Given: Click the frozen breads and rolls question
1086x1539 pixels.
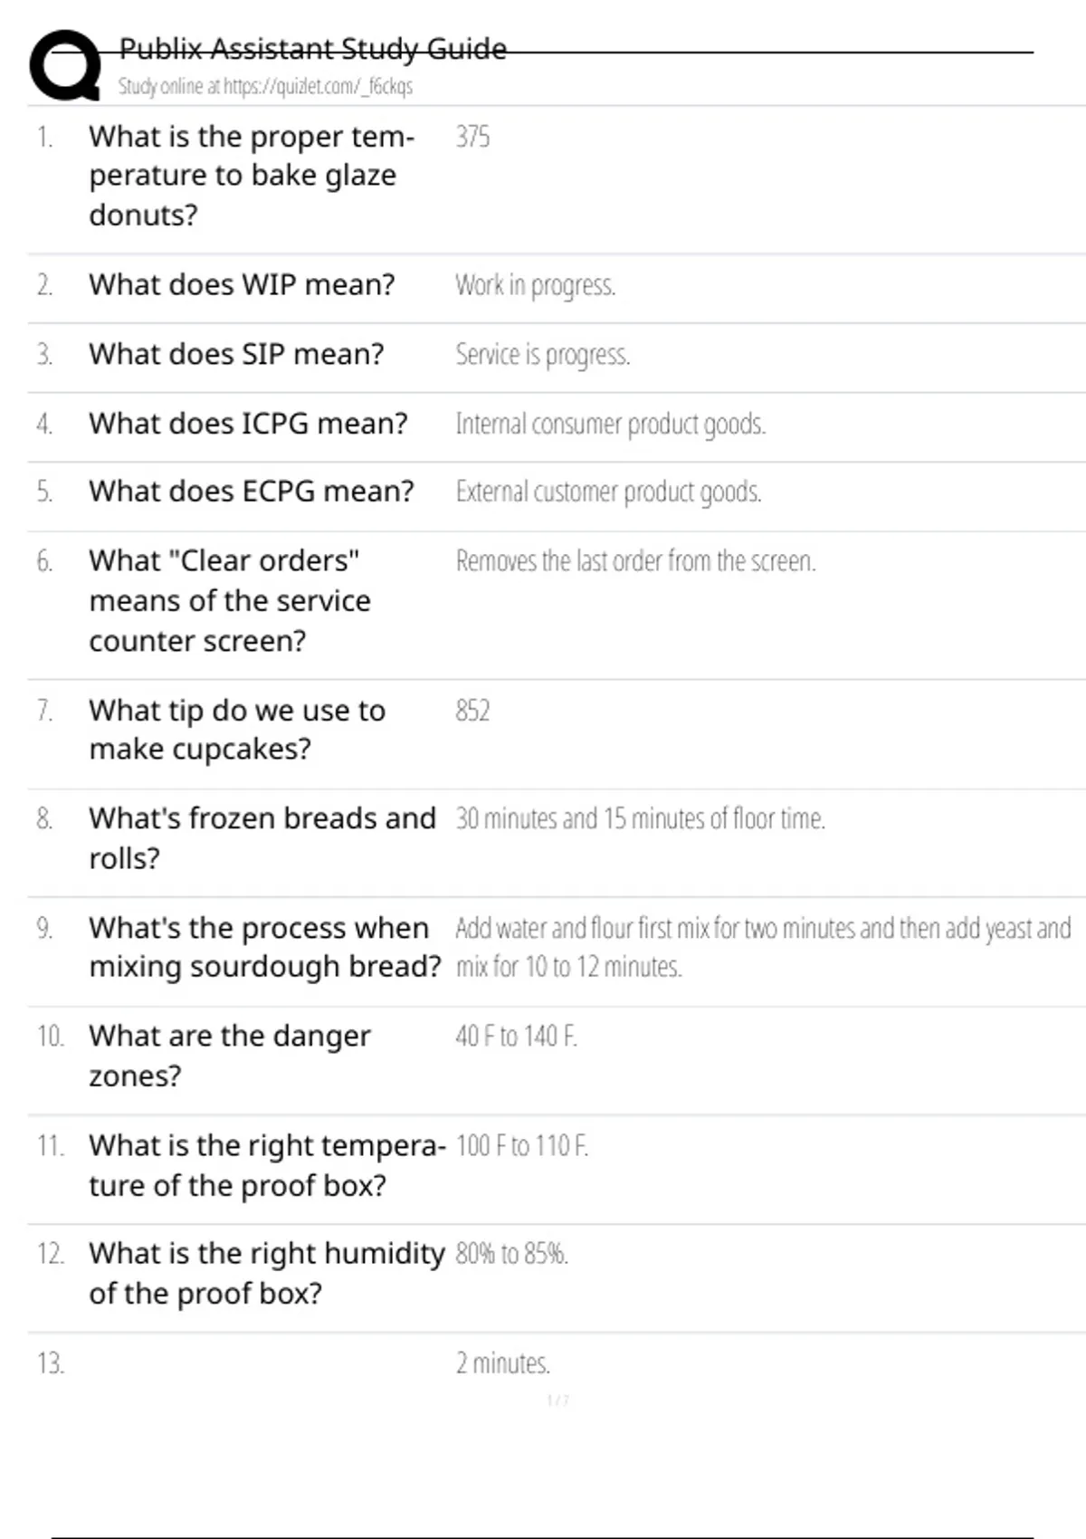Looking at the screenshot, I should pos(262,837).
